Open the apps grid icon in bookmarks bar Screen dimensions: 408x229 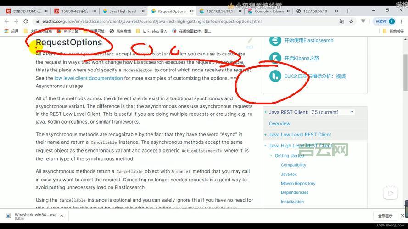click(x=6, y=31)
